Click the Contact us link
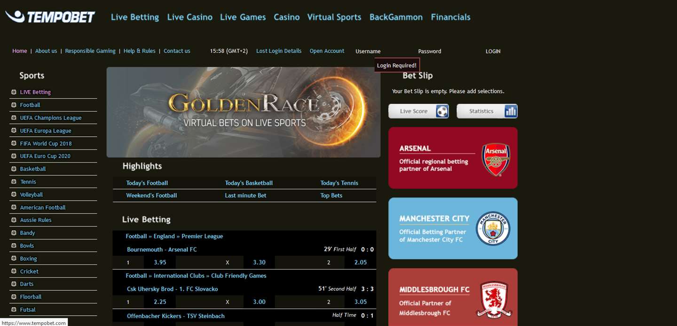The width and height of the screenshot is (677, 326). click(177, 51)
